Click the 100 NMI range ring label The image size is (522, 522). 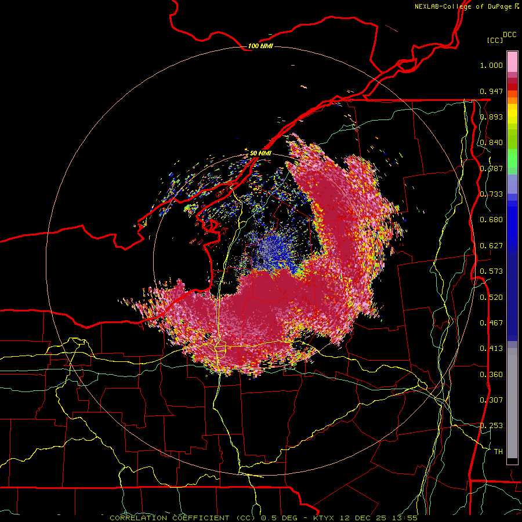click(x=260, y=46)
